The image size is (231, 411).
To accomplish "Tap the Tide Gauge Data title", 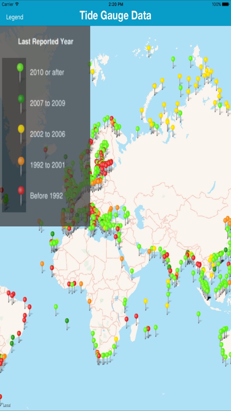I will [x=115, y=16].
